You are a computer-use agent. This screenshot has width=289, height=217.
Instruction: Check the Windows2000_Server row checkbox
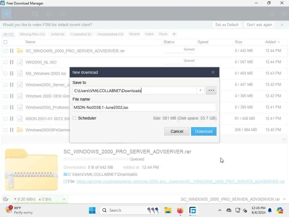(x=5, y=85)
